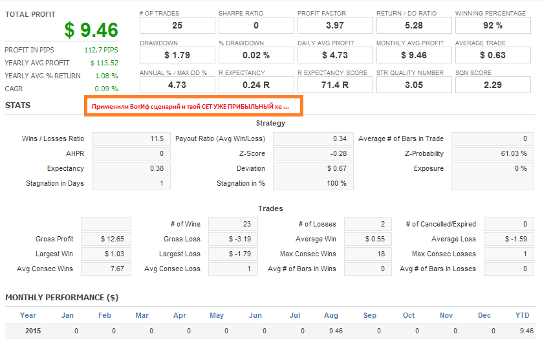Image resolution: width=542 pixels, height=343 pixels.
Task: Select the 2015 row label
Action: coord(33,331)
